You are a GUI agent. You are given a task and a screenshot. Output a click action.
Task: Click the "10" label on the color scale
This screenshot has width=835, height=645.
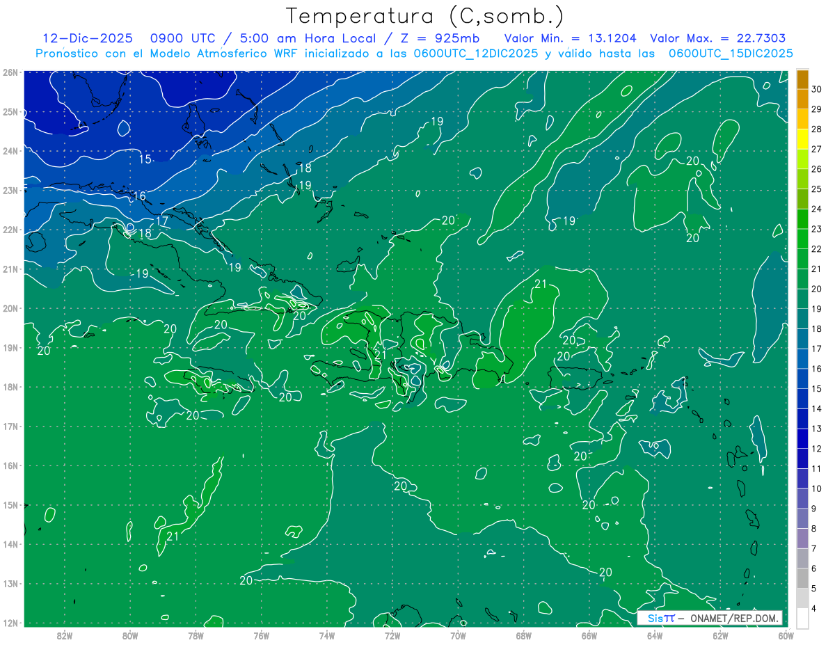point(816,488)
